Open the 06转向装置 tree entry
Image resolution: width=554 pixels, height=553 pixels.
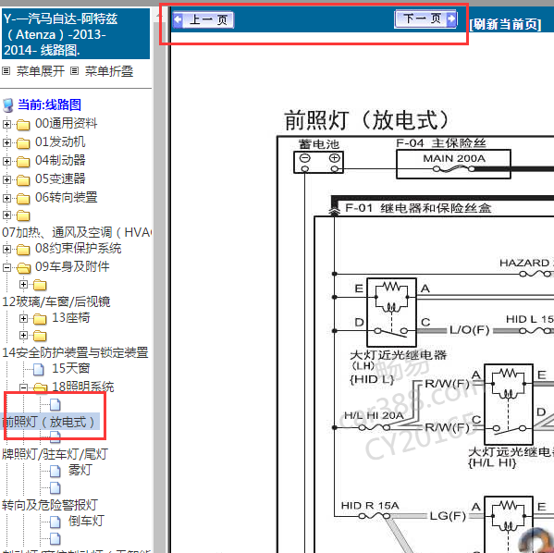coord(66,197)
